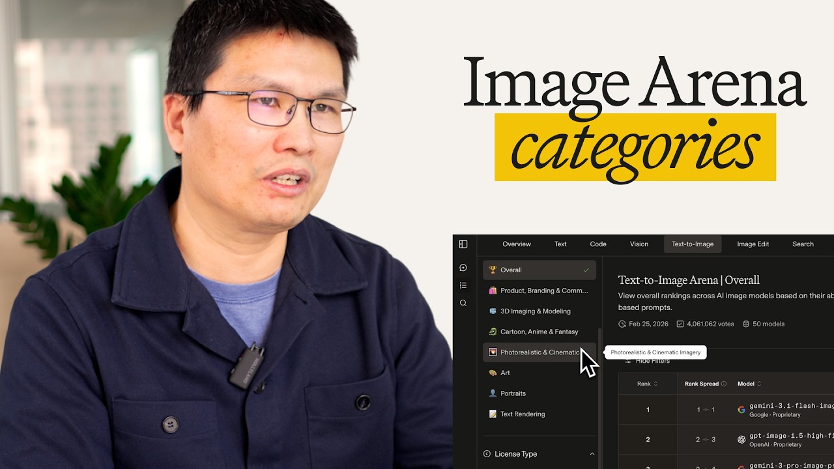Select the Overall category

click(539, 270)
